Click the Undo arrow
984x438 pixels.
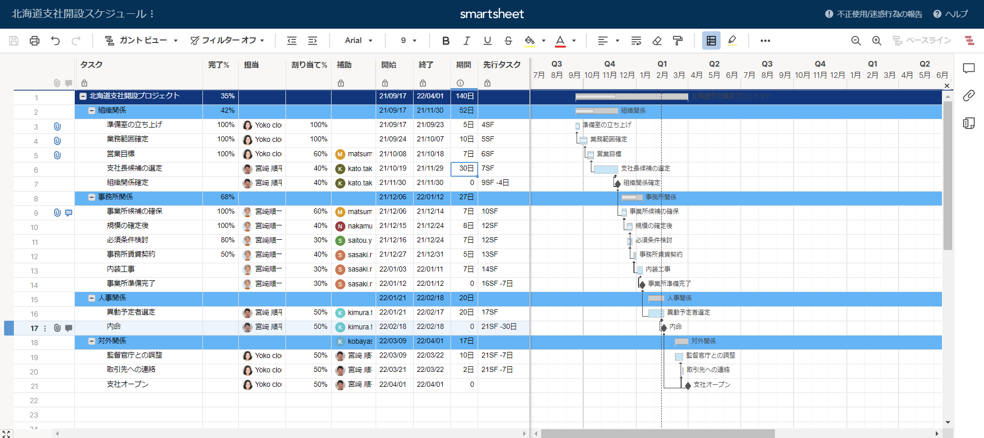(x=55, y=40)
